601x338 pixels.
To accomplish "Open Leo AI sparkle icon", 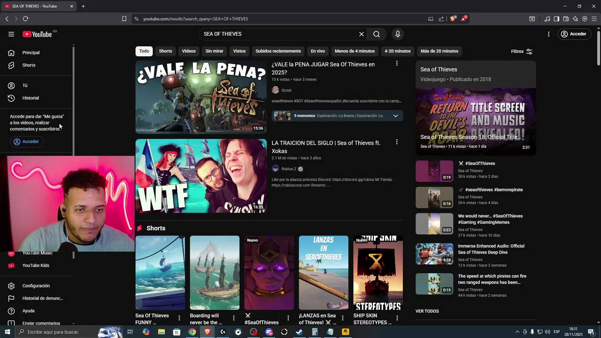I will pyautogui.click(x=575, y=19).
